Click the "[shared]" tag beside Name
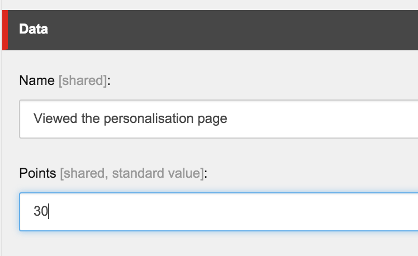This screenshot has width=418, height=256. tap(82, 80)
